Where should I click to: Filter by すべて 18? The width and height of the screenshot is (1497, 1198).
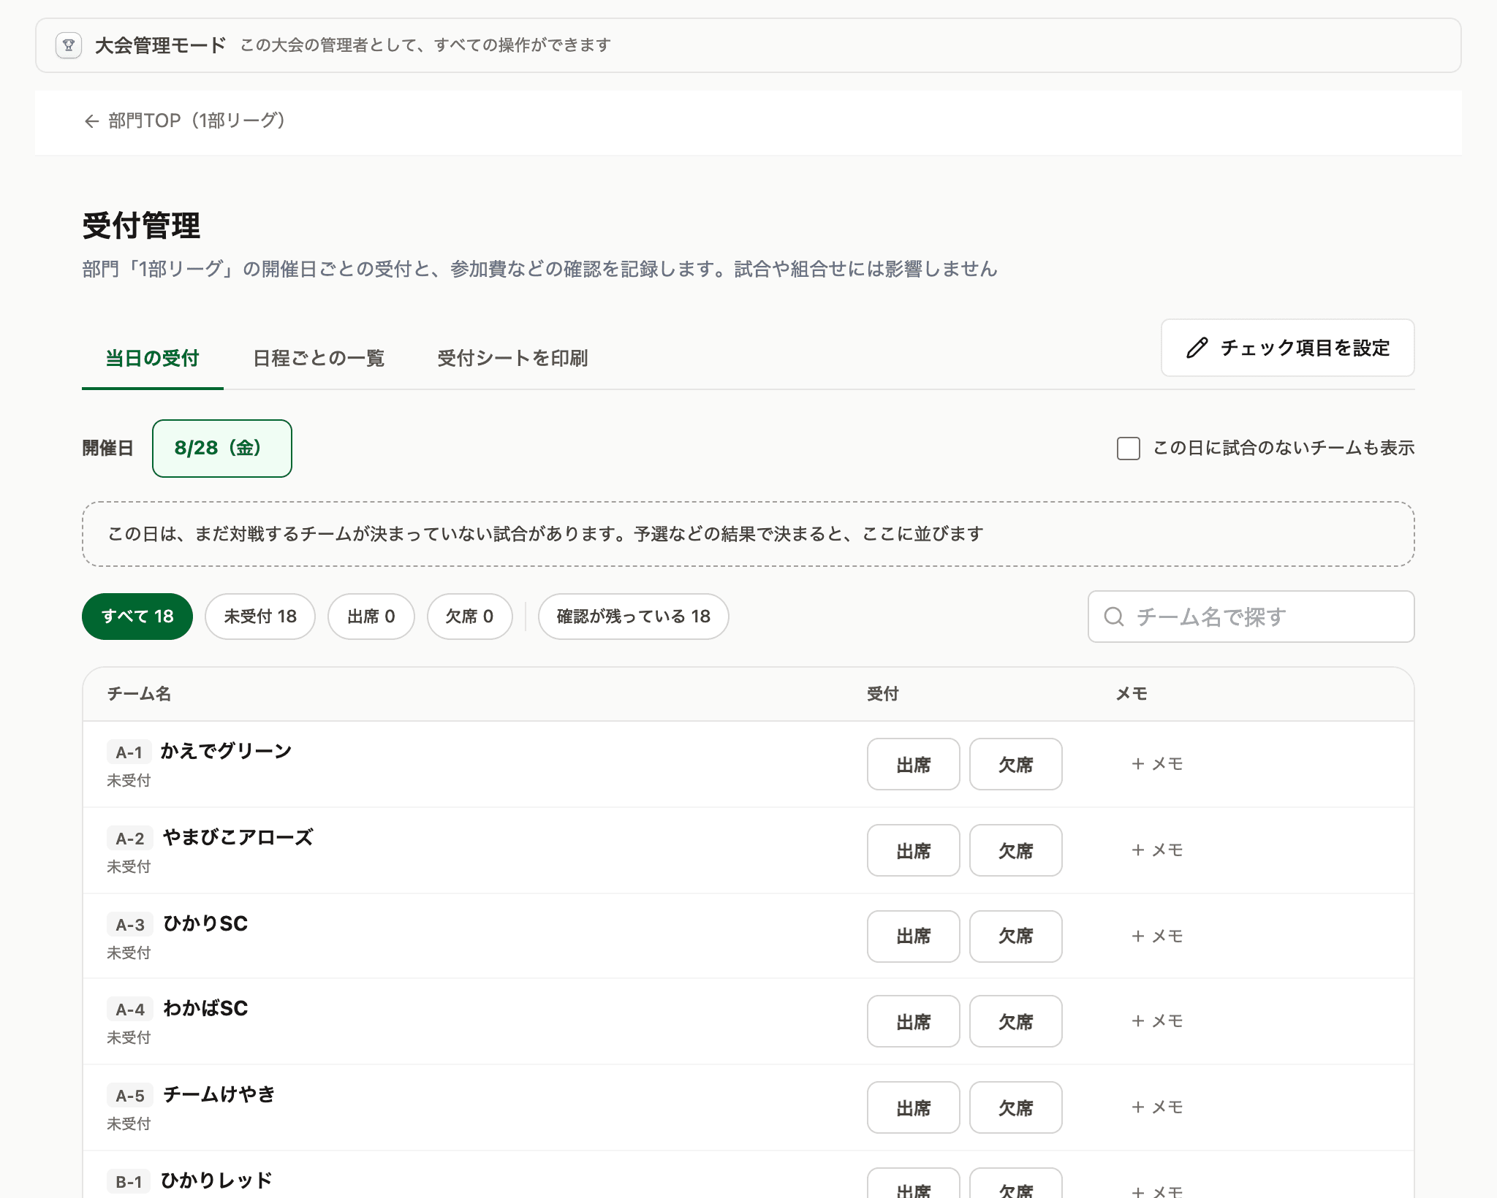(x=137, y=617)
